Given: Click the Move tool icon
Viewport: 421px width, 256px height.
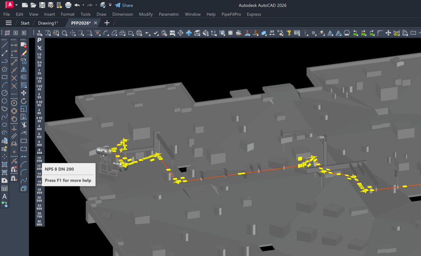Looking at the screenshot, I should (x=24, y=93).
